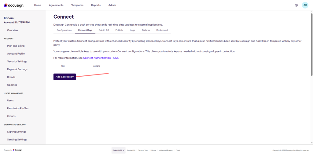Open the Publish tab
The height and width of the screenshot is (156, 313).
[x=119, y=30]
